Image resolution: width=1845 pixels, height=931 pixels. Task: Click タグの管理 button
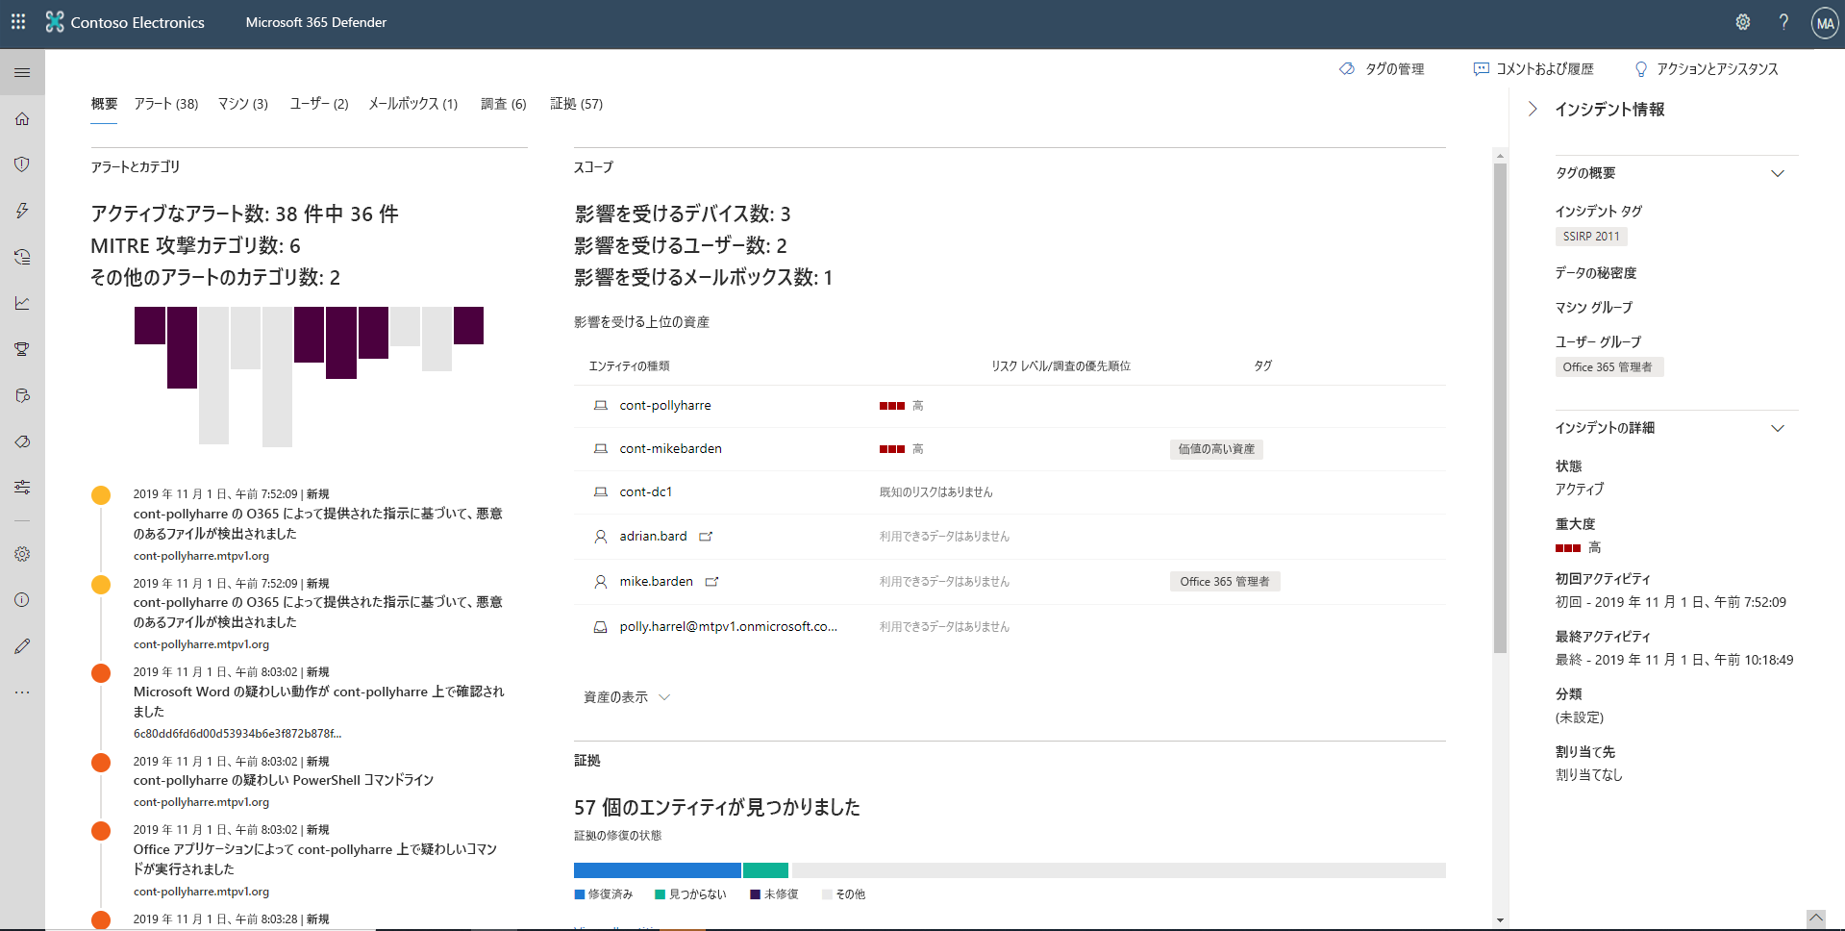1383,69
